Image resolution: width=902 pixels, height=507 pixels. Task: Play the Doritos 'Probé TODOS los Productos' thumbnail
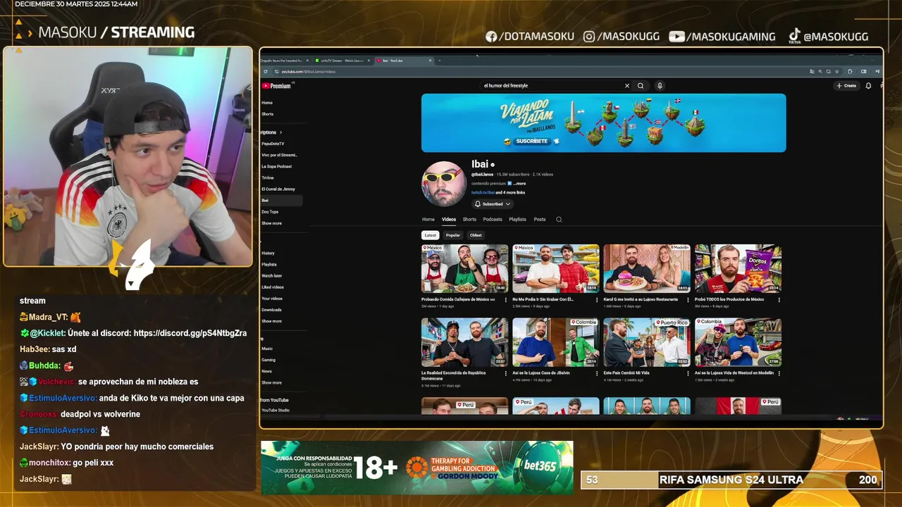pyautogui.click(x=738, y=268)
